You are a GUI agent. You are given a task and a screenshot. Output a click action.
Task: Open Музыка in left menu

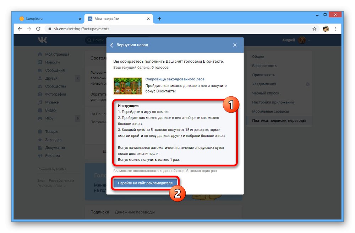pyautogui.click(x=52, y=102)
